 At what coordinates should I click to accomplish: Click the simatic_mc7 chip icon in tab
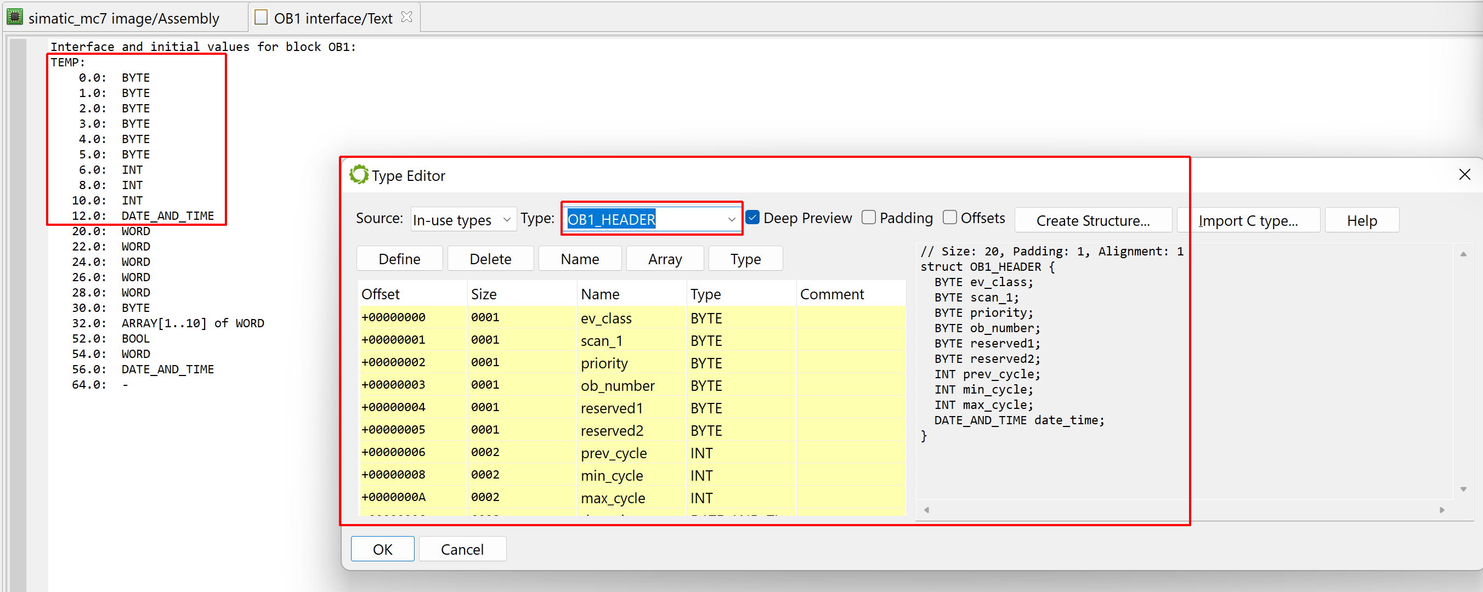coord(14,16)
